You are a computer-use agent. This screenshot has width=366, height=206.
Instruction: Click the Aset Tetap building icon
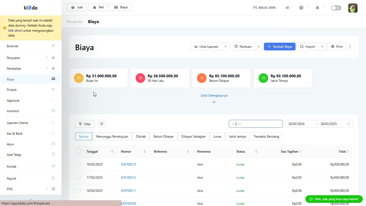point(53,154)
